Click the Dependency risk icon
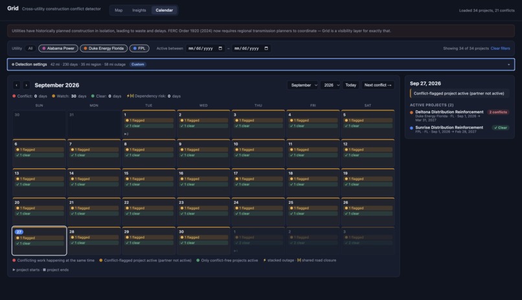This screenshot has width=522, height=300. [x=130, y=96]
